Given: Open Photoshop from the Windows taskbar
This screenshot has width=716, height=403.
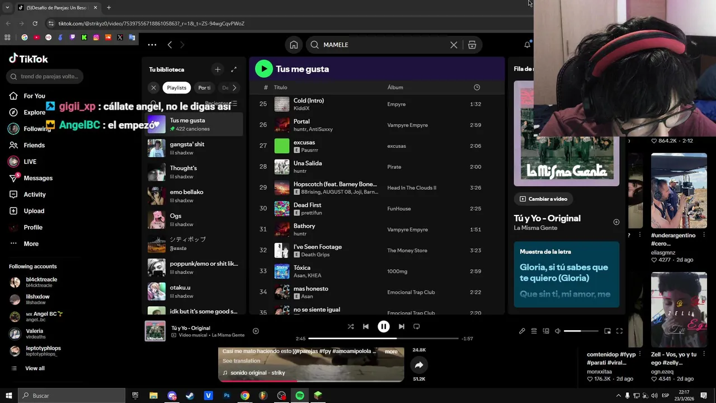Looking at the screenshot, I should (x=227, y=396).
